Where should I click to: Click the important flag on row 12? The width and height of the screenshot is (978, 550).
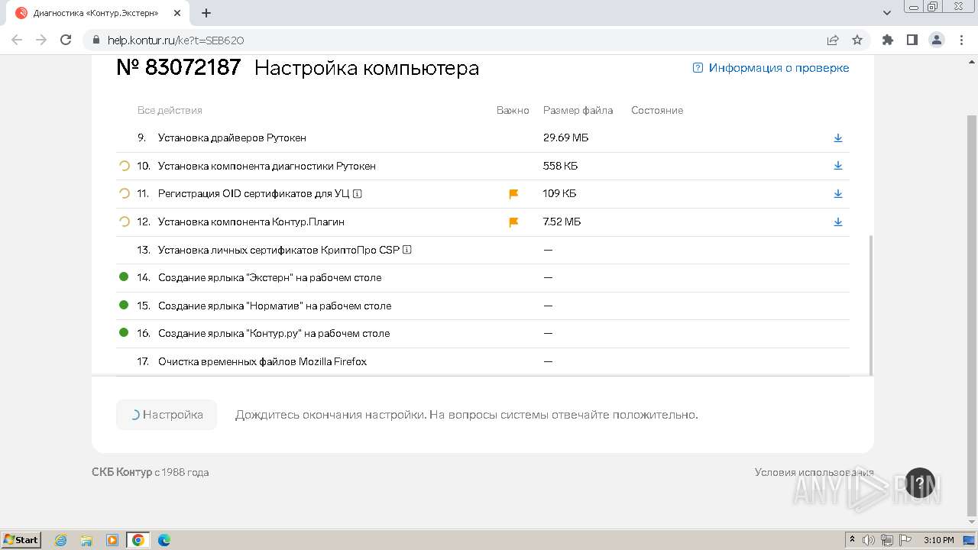513,222
